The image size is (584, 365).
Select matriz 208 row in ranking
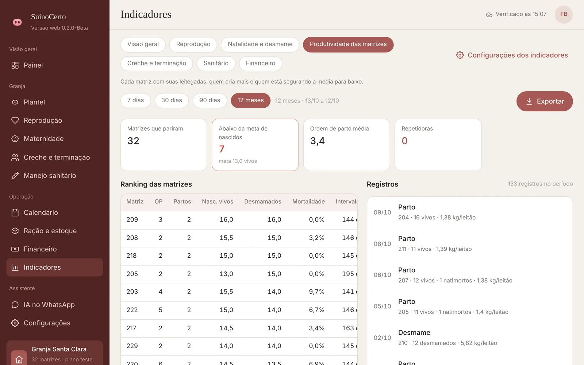[x=239, y=238]
